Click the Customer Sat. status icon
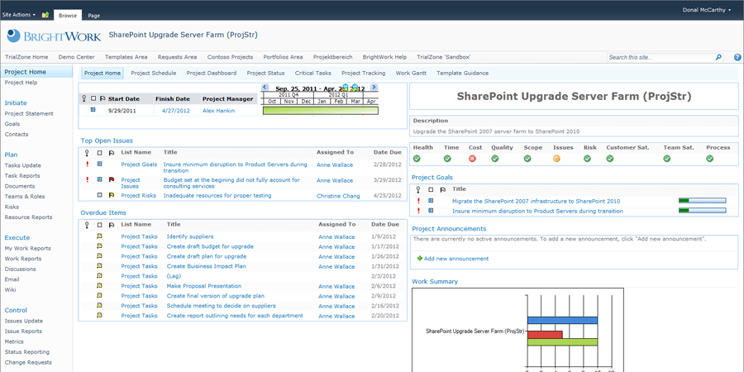 (610, 159)
